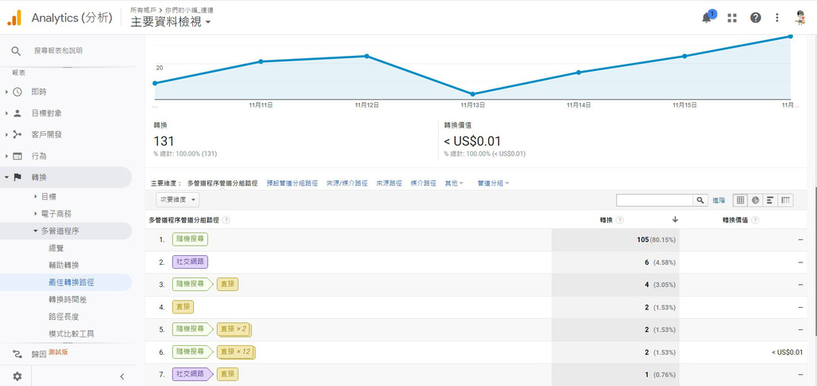Click help icon next to 轉換 column
This screenshot has height=386, width=817.
[x=619, y=220]
